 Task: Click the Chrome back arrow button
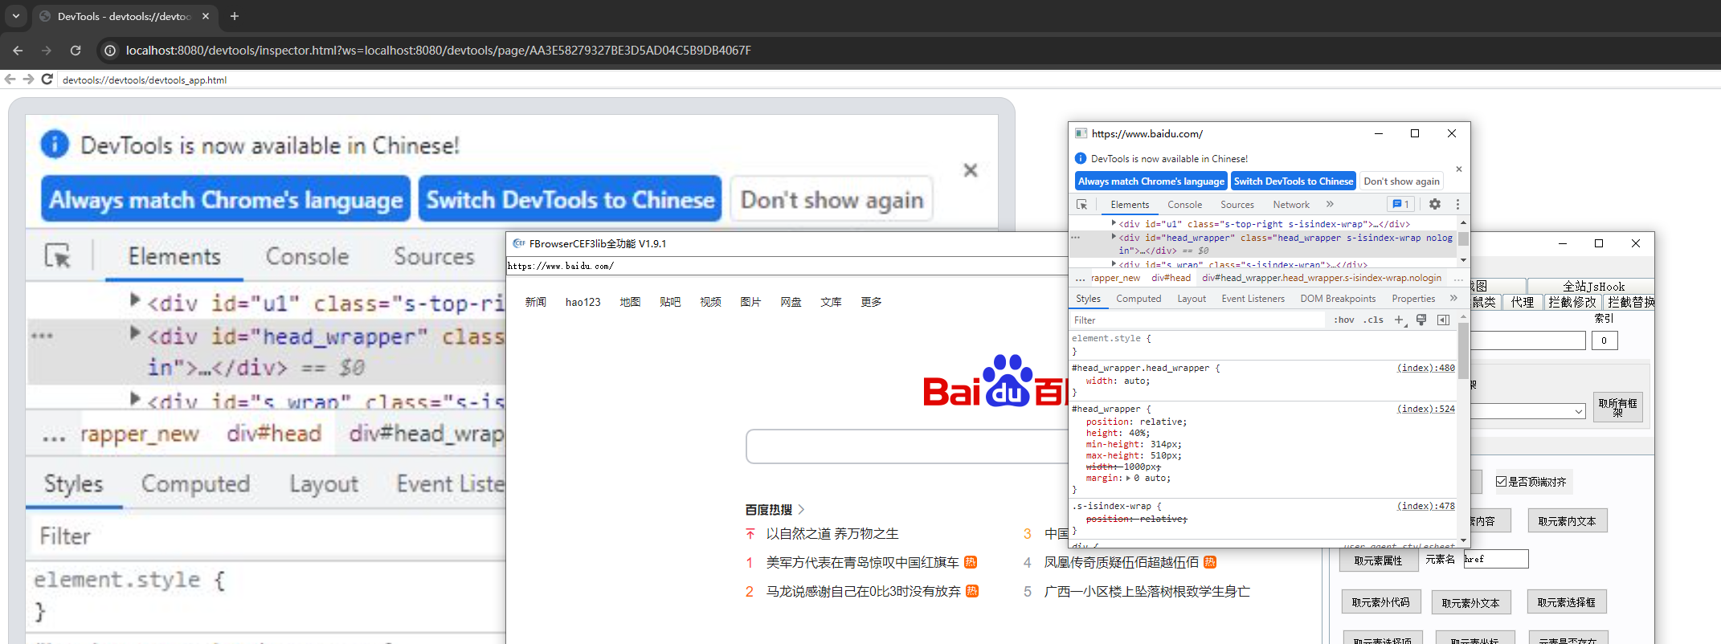18,50
